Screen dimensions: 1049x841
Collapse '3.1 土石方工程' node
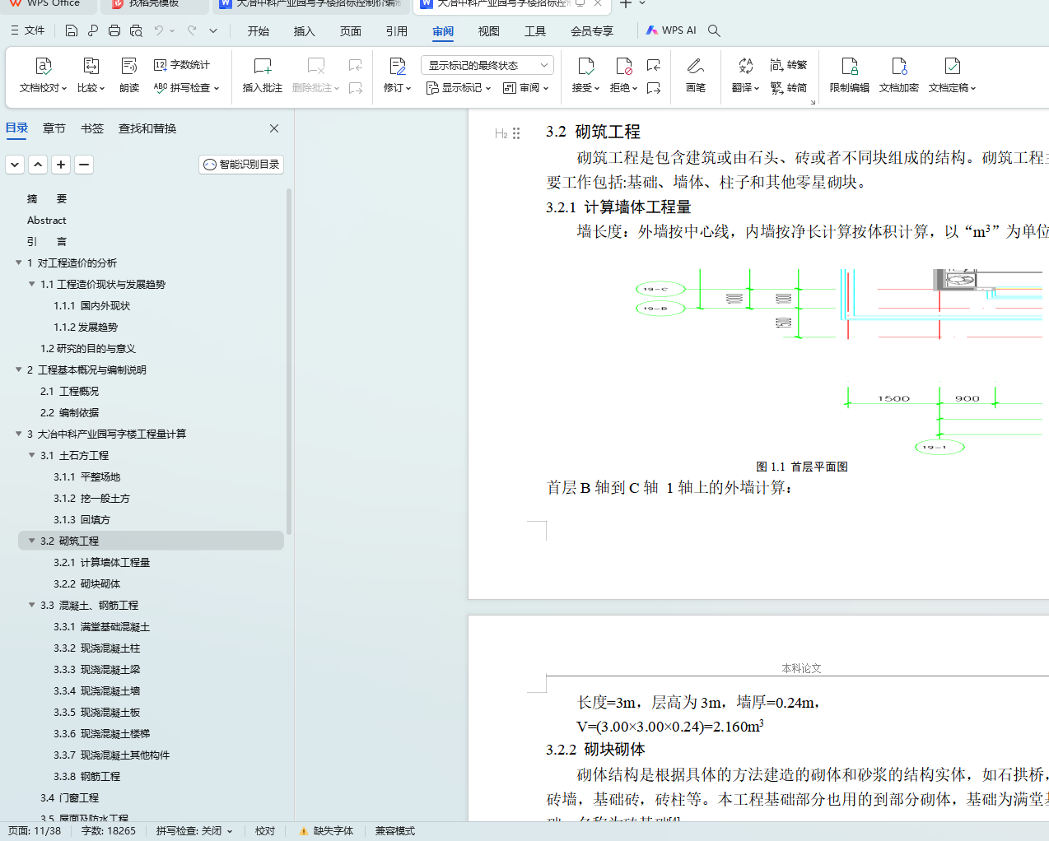[32, 455]
